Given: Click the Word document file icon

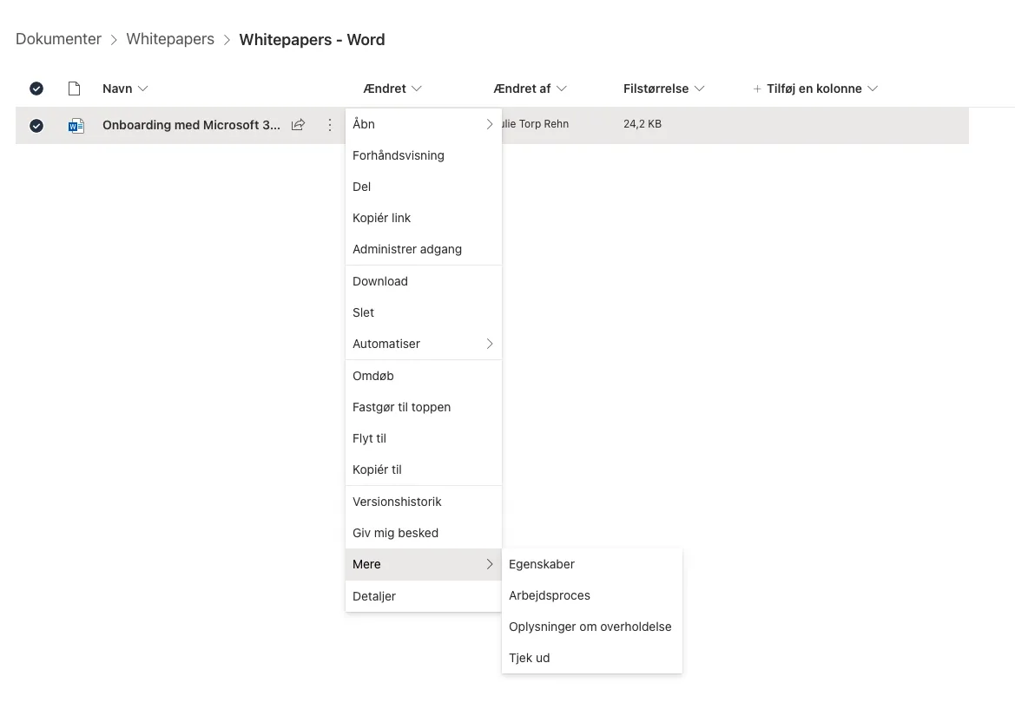Looking at the screenshot, I should [x=76, y=126].
